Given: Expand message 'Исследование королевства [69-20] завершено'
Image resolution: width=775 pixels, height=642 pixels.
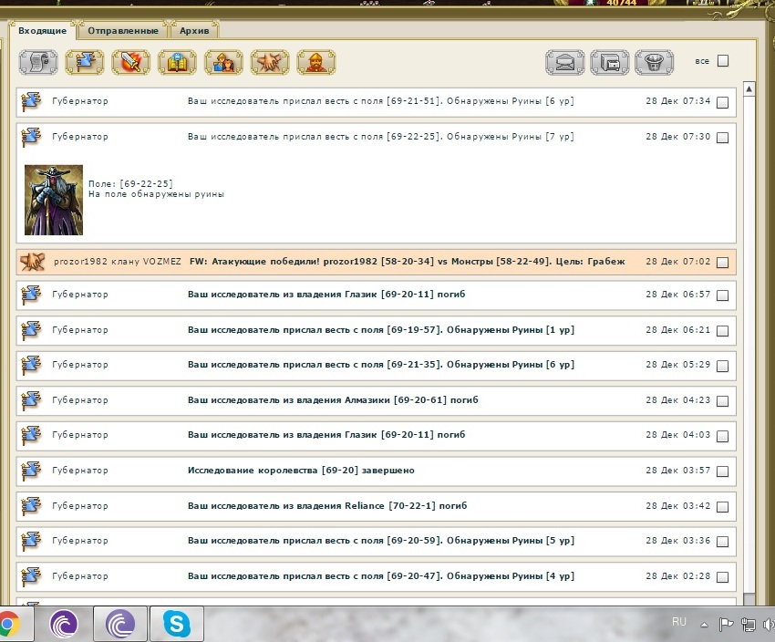Looking at the screenshot, I should (301, 471).
